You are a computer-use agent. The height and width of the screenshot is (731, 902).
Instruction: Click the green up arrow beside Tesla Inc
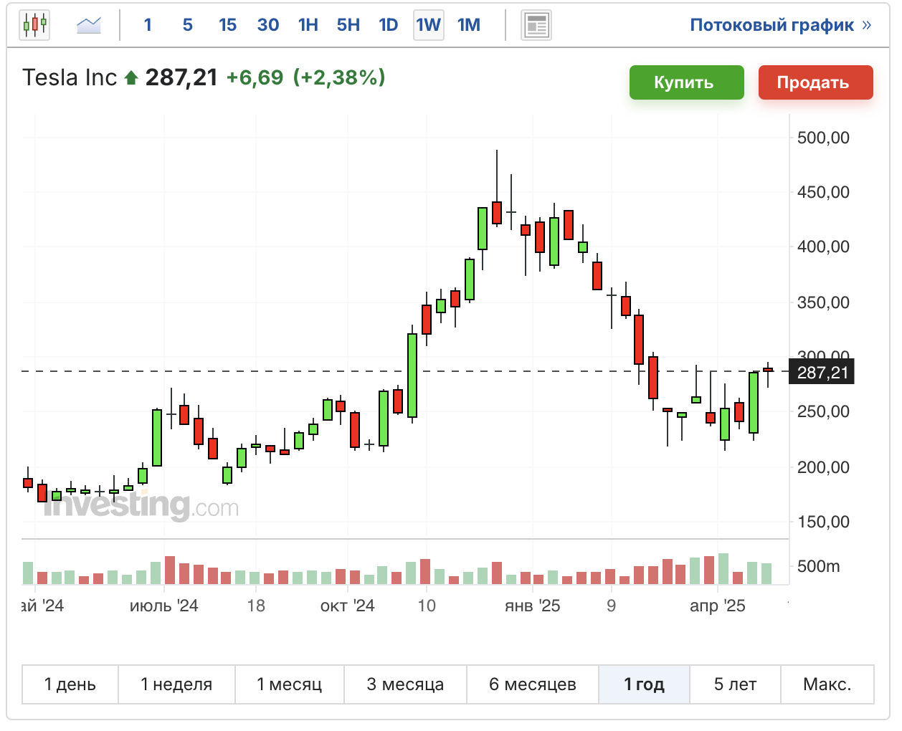[130, 77]
